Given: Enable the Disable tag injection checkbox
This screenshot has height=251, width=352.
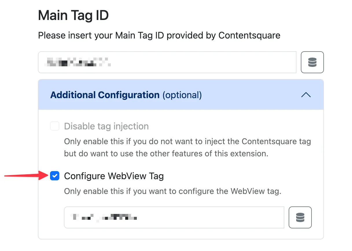Looking at the screenshot, I should (x=55, y=126).
